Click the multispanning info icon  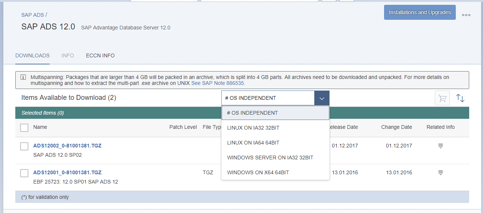[x=23, y=77]
